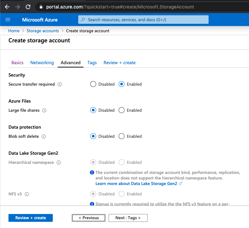The image size is (249, 228).
Task: Choose Disabled for Blob soft delete
Action: [x=93, y=136]
